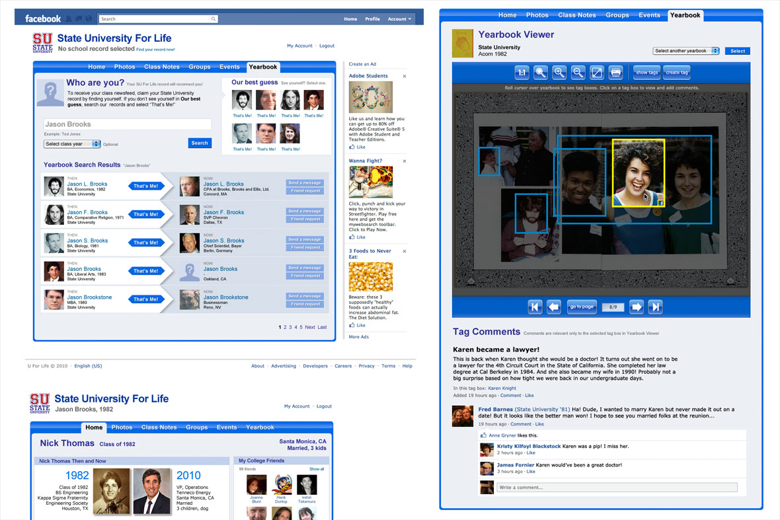Expand the Account menu in facebook header
This screenshot has height=520, width=780.
(x=399, y=19)
